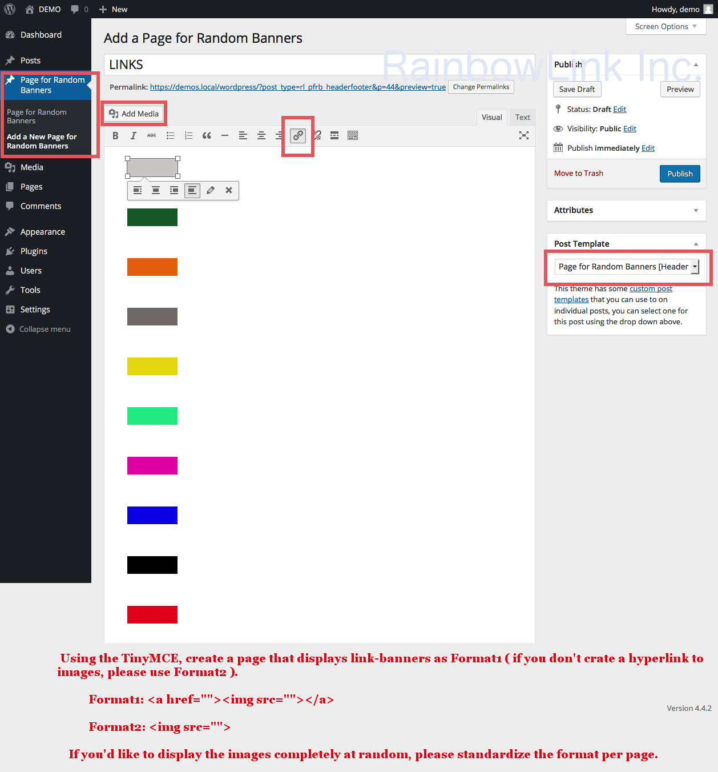Insert a blockquote
This screenshot has width=718, height=772.
207,135
